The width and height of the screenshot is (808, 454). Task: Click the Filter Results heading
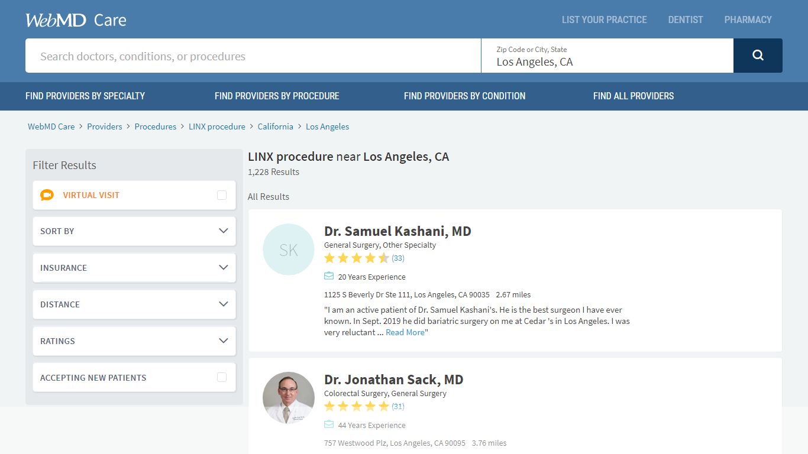(x=64, y=165)
